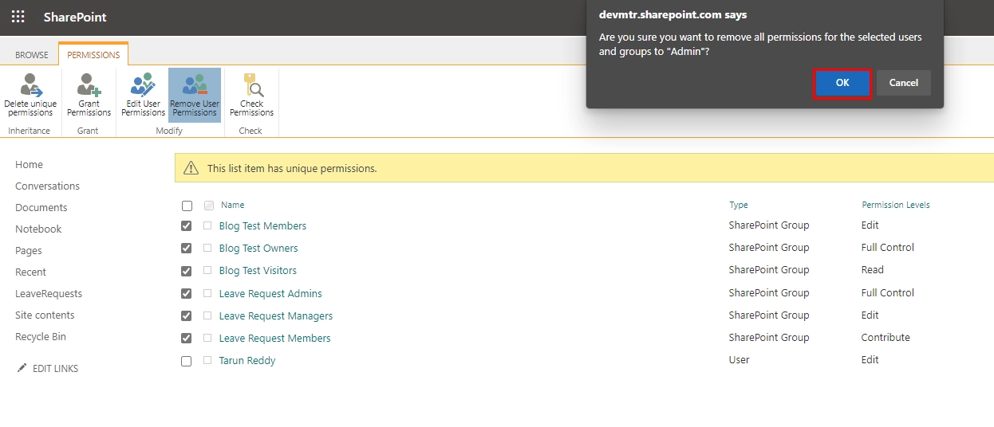
Task: Click Cancel in the confirmation dialog
Action: (904, 83)
